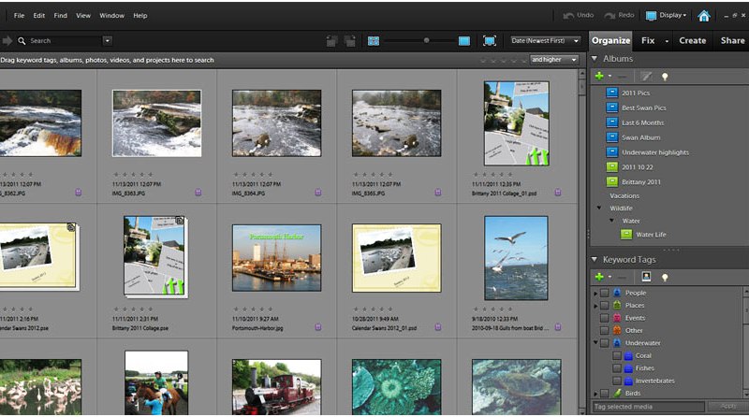749x417 pixels.
Task: Check the Coral keyword tag box
Action: [x=617, y=355]
